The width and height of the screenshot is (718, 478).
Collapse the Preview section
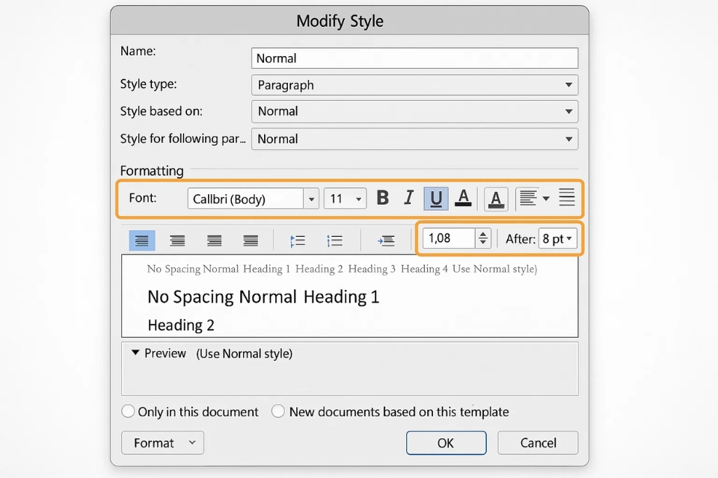coord(135,353)
